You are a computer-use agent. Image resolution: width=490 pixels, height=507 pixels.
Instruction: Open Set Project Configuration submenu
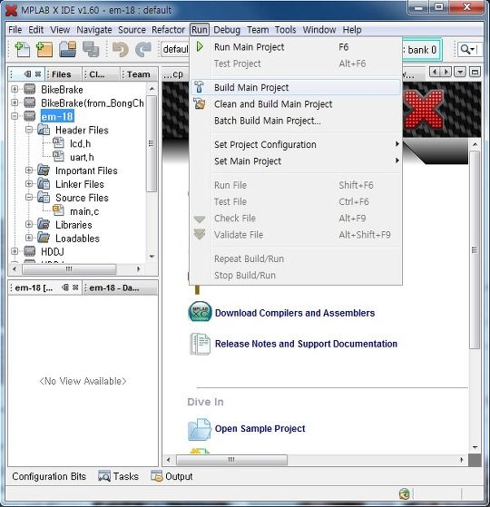[296, 144]
